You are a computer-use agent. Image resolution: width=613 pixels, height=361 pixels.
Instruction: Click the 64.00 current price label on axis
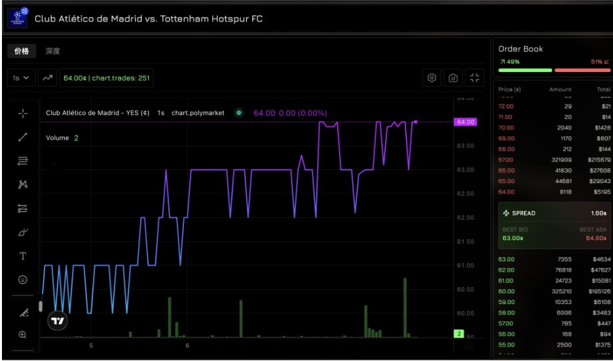pos(465,122)
